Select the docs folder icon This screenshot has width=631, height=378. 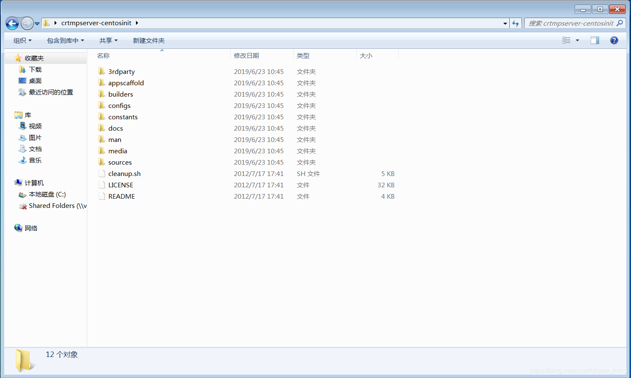click(x=102, y=128)
